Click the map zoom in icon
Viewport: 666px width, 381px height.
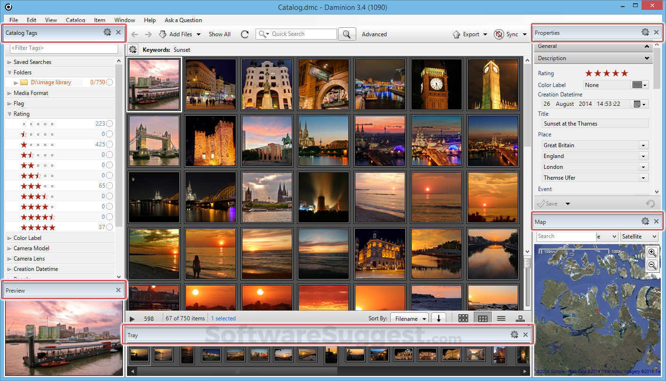[652, 253]
